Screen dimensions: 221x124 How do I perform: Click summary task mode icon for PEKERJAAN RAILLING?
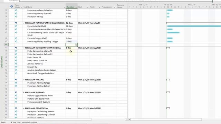pos(16,80)
